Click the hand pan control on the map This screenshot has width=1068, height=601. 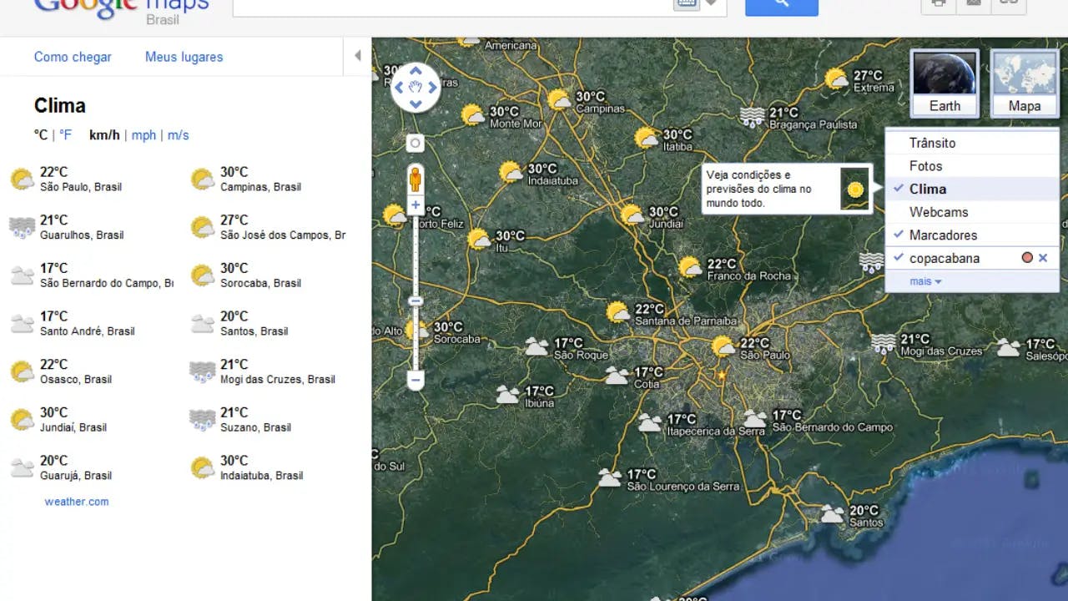click(415, 86)
